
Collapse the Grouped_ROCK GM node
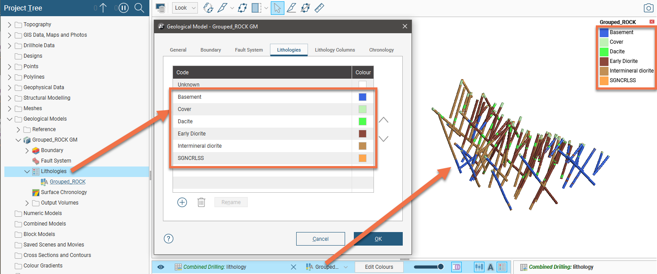18,140
